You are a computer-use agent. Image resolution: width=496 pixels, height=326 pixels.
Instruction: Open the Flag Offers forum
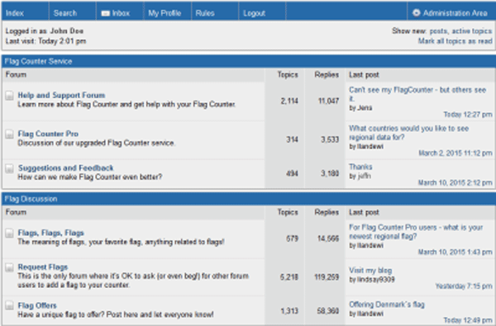pos(37,305)
